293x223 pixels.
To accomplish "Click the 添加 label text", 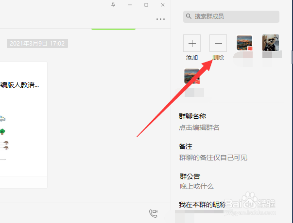I will [192, 57].
